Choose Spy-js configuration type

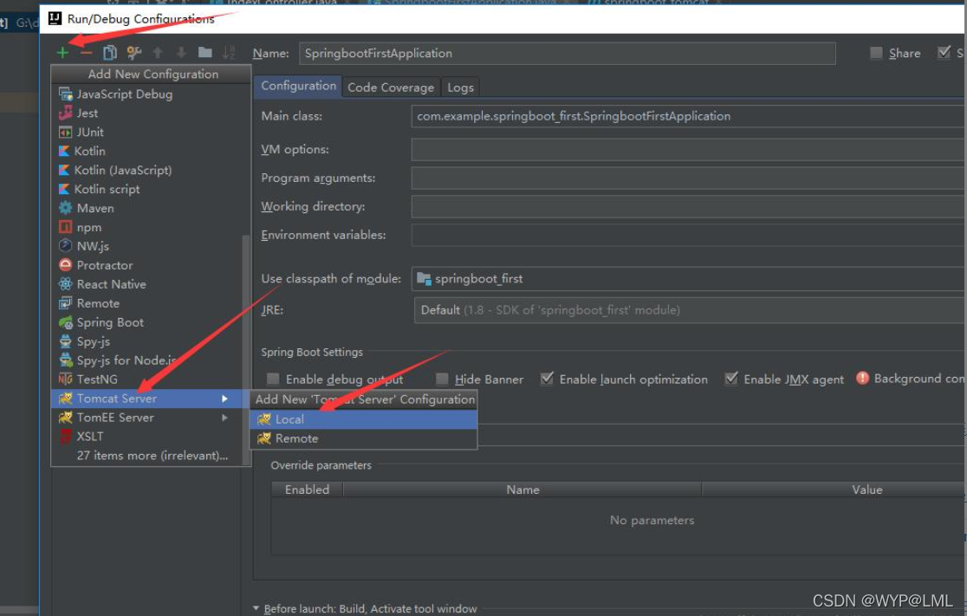pyautogui.click(x=148, y=341)
